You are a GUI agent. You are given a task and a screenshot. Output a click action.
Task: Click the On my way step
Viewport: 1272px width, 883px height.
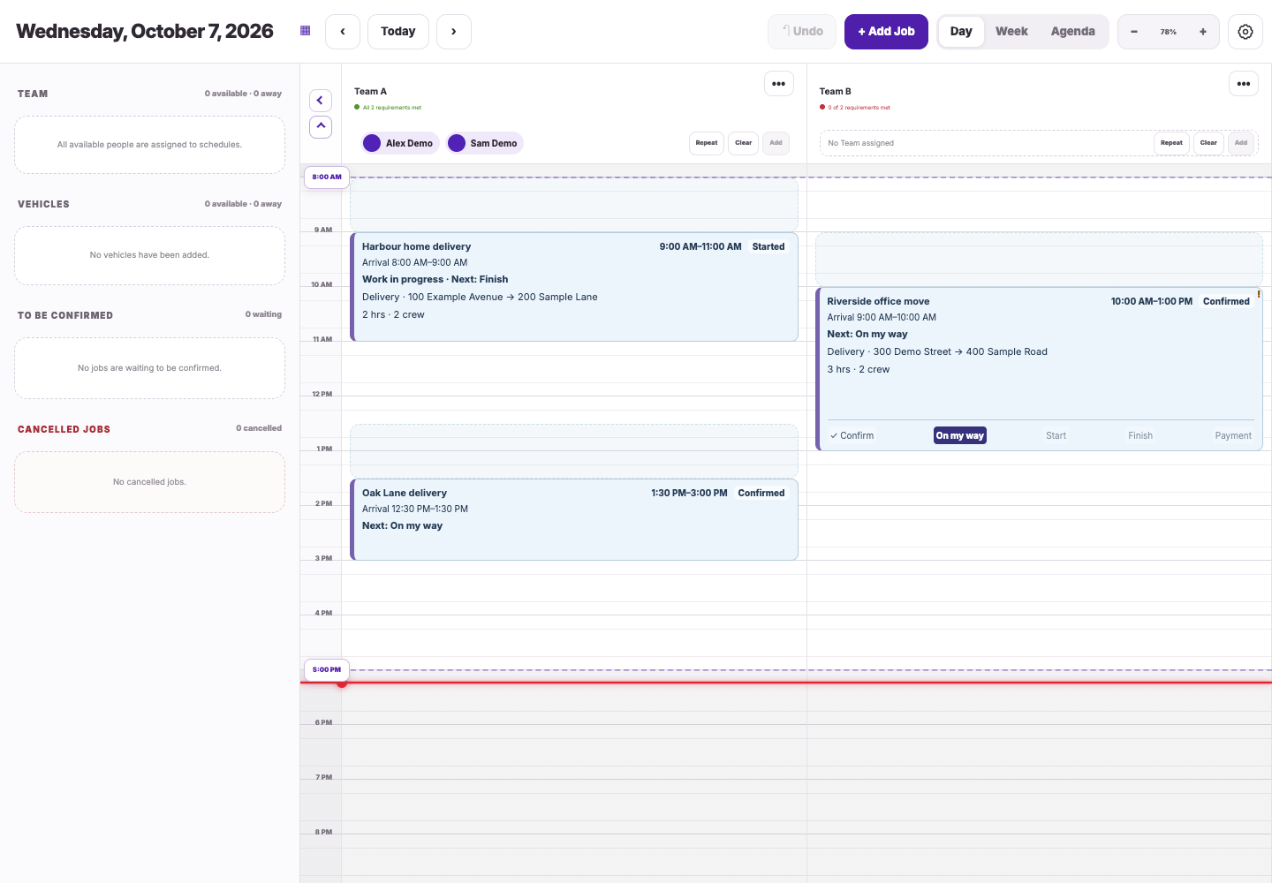[960, 435]
